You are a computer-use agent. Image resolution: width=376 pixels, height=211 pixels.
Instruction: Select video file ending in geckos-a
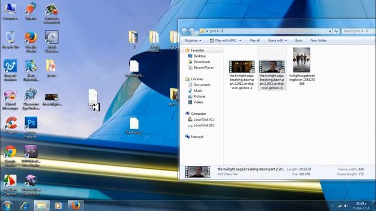click(x=241, y=75)
